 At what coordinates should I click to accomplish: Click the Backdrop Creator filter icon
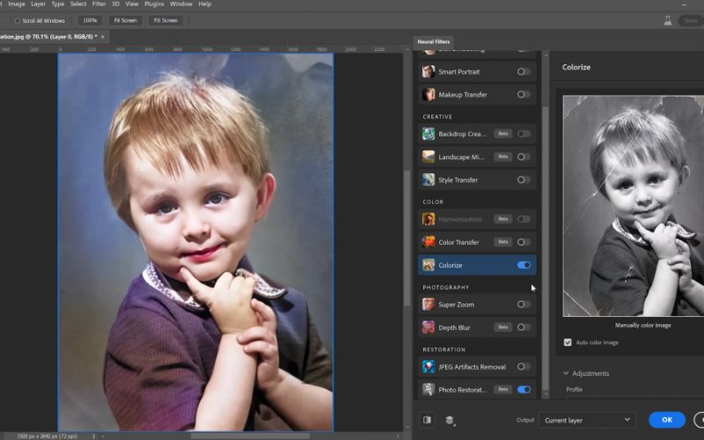pos(429,134)
